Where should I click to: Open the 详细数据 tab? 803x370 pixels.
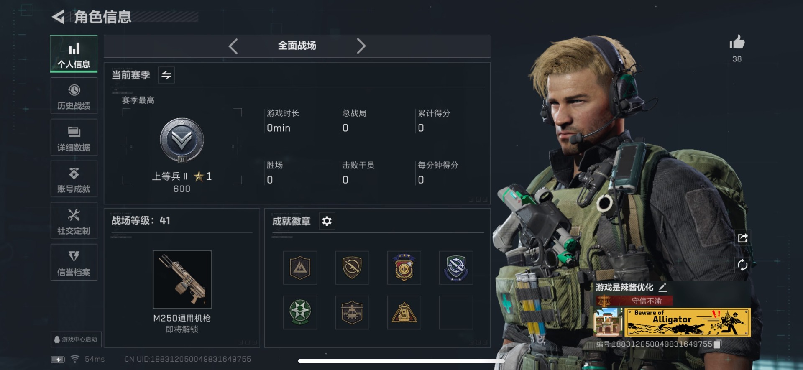click(74, 138)
